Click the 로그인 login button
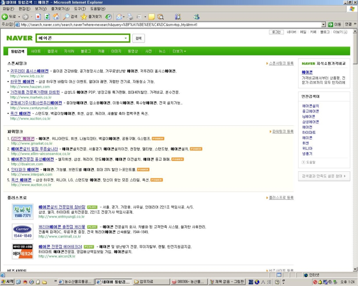 tap(276, 32)
